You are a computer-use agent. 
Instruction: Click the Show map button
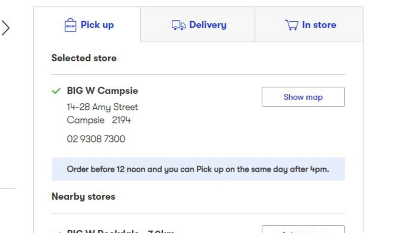click(x=303, y=97)
